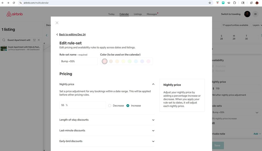Click the Airbnb logo
Image resolution: width=262 pixels, height=151 pixels.
pyautogui.click(x=15, y=14)
